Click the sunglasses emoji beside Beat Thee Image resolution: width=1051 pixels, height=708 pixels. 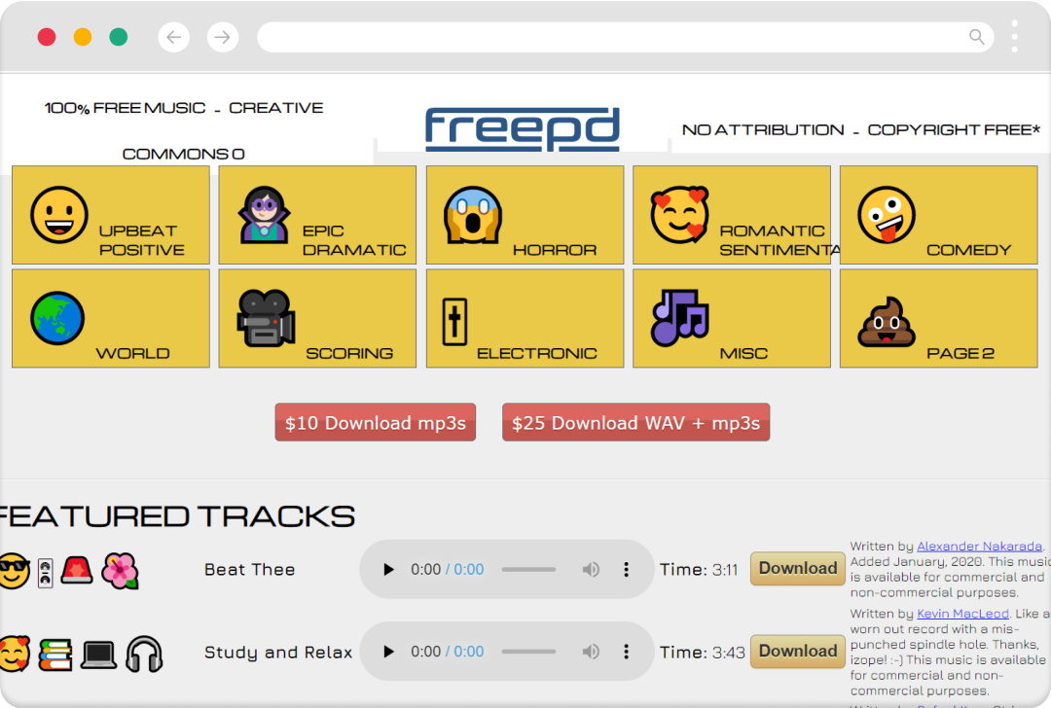14,571
